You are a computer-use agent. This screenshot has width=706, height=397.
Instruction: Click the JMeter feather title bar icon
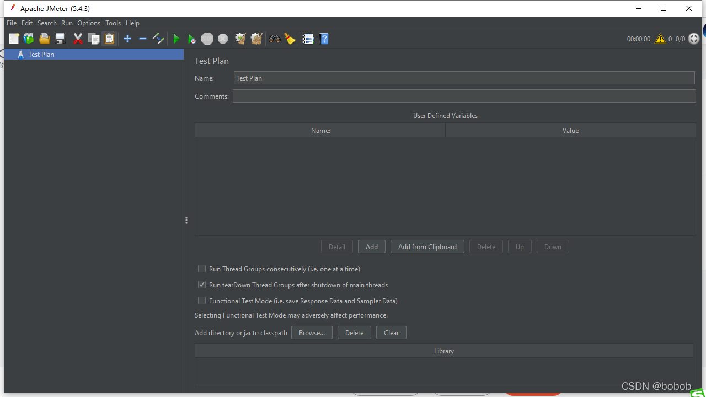(12, 8)
